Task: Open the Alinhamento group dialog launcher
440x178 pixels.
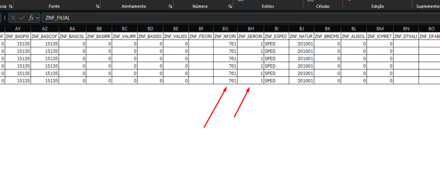Action: 171,7
